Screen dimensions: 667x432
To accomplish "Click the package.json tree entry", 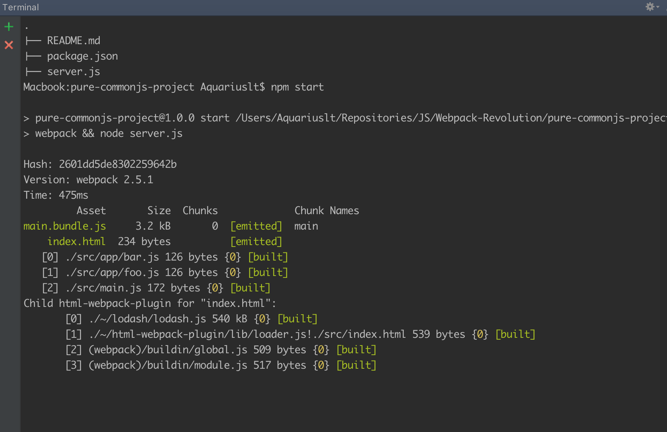I will tap(82, 56).
